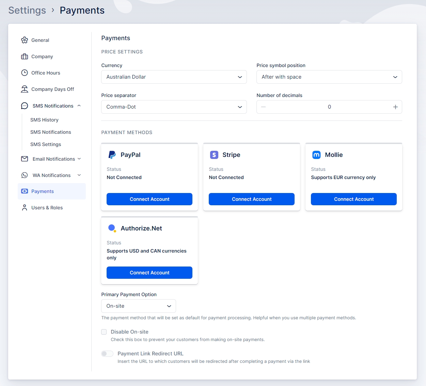This screenshot has height=386, width=426.
Task: Open the Currency dropdown
Action: [x=174, y=77]
